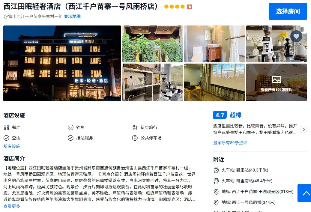311x212 pixels.
Task: Click the back-to-top arrow button
Action: (304, 193)
